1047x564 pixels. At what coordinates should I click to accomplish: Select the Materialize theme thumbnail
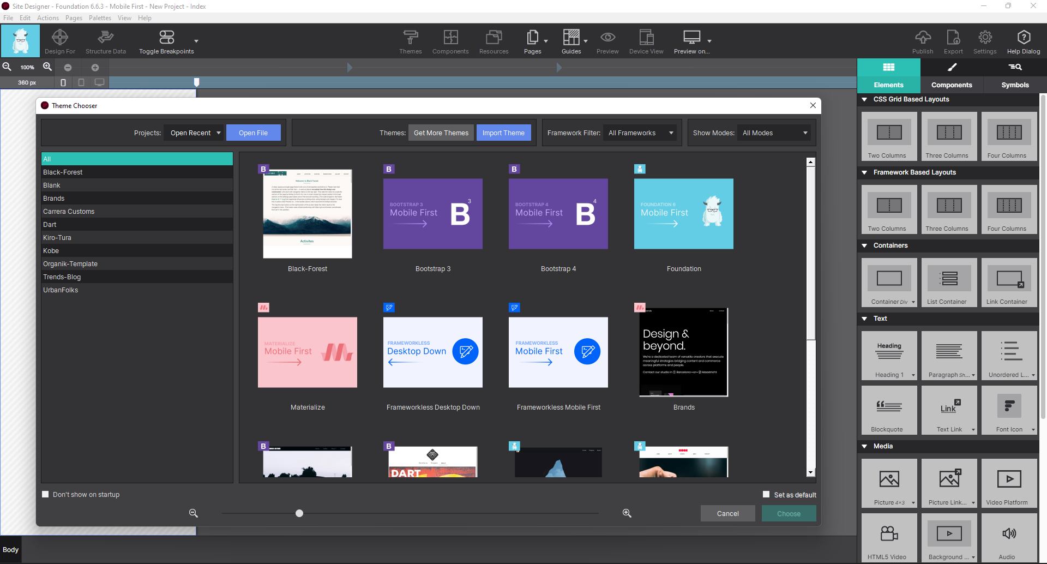click(308, 352)
